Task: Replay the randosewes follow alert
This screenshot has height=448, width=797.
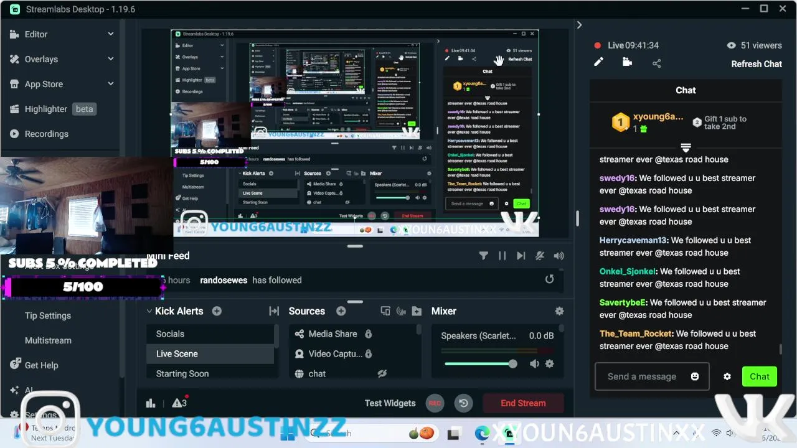Action: [x=549, y=279]
